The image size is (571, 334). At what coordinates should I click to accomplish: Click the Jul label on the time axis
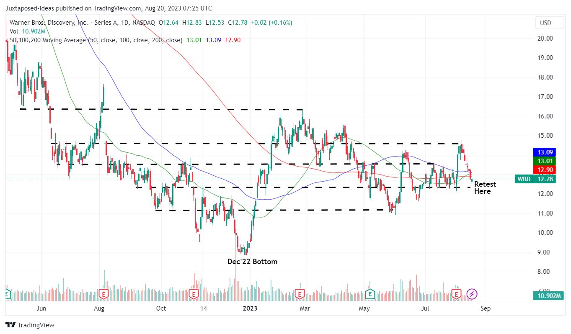coord(425,308)
